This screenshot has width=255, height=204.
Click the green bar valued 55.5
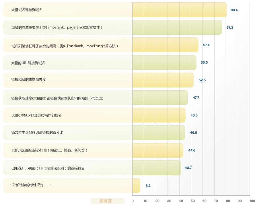164,63
